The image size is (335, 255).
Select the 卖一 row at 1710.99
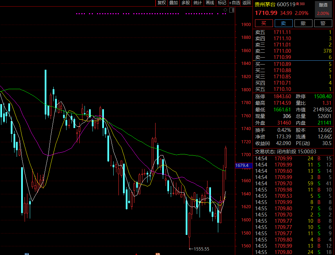293,57
